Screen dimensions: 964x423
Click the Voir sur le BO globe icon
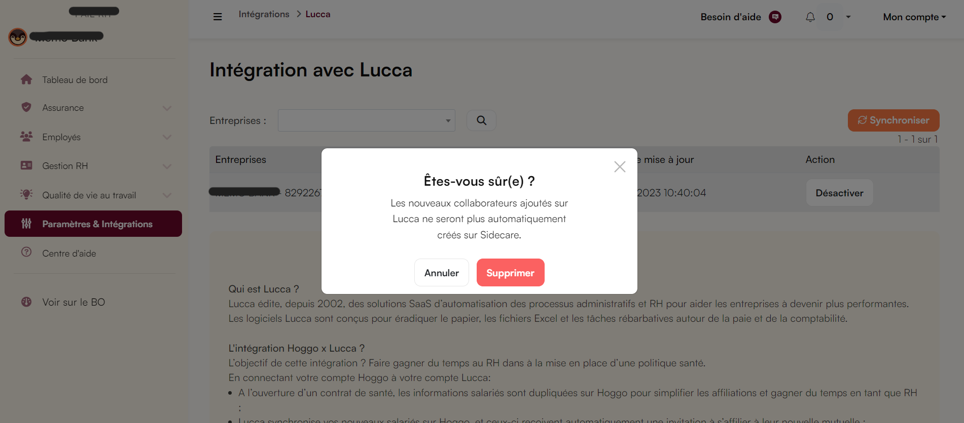[x=26, y=302]
